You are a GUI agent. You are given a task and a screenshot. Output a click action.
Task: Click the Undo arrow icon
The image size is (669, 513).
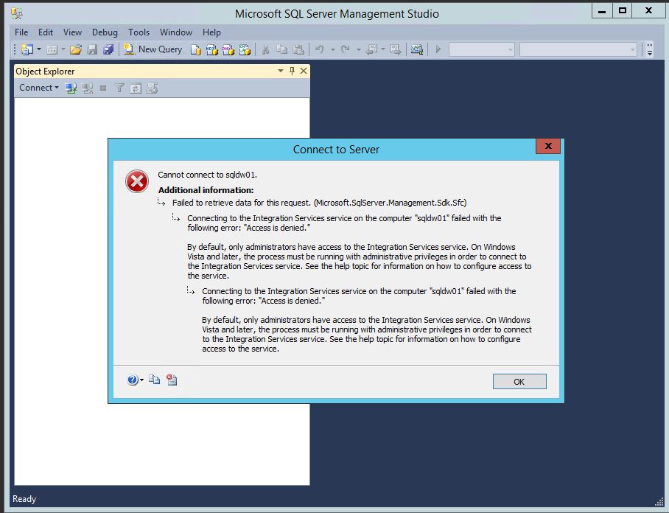click(320, 49)
